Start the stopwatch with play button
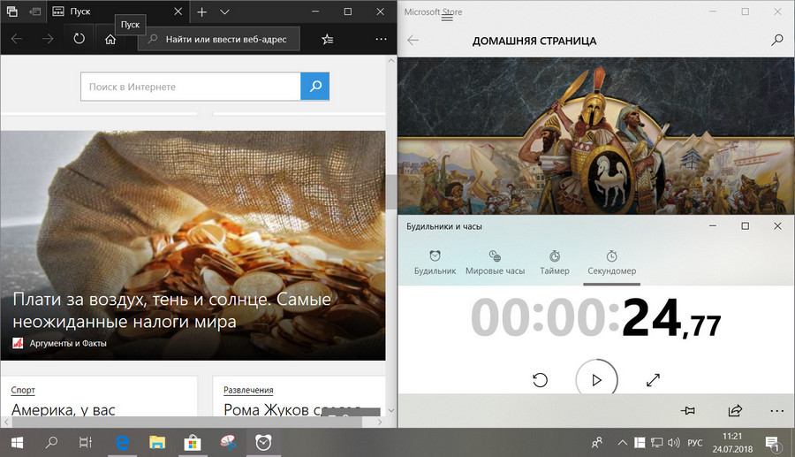 pyautogui.click(x=597, y=379)
